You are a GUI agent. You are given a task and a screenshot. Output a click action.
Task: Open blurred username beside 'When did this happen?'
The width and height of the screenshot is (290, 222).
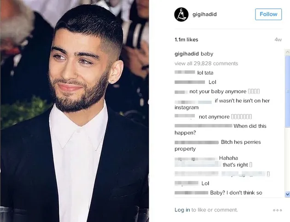click(203, 126)
